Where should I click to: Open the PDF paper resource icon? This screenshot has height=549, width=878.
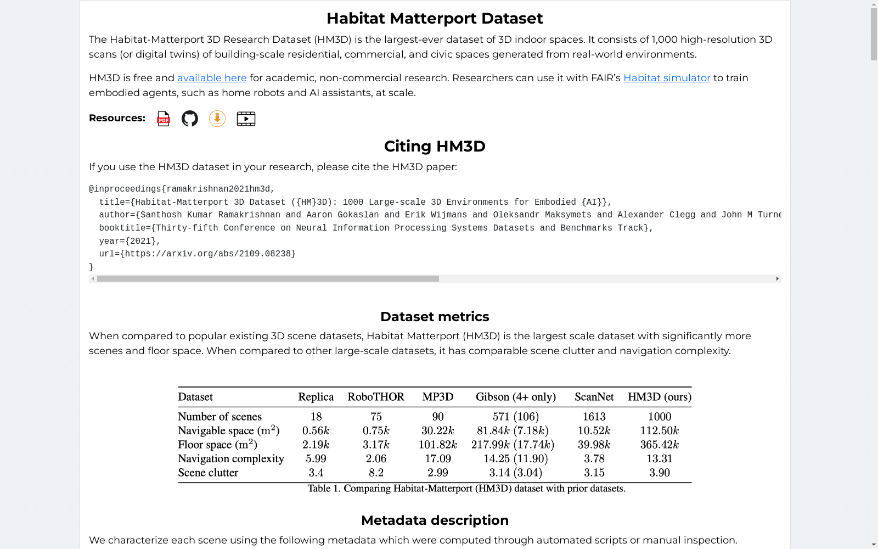164,119
